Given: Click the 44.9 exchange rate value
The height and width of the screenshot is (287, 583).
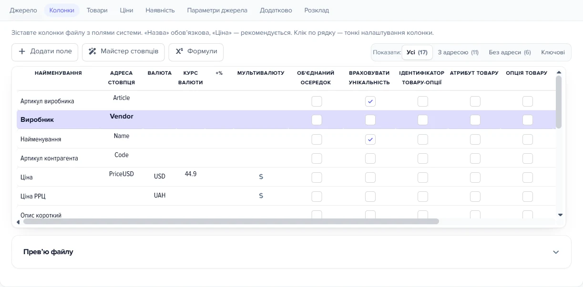Looking at the screenshot, I should [191, 174].
